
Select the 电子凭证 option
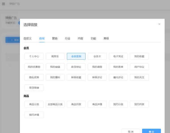(118, 56)
